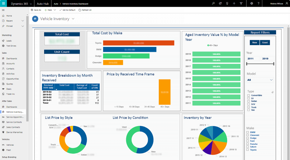Screen dimensions: 290x160
Task: Click the plus quick create icon
Action: coord(234,3)
